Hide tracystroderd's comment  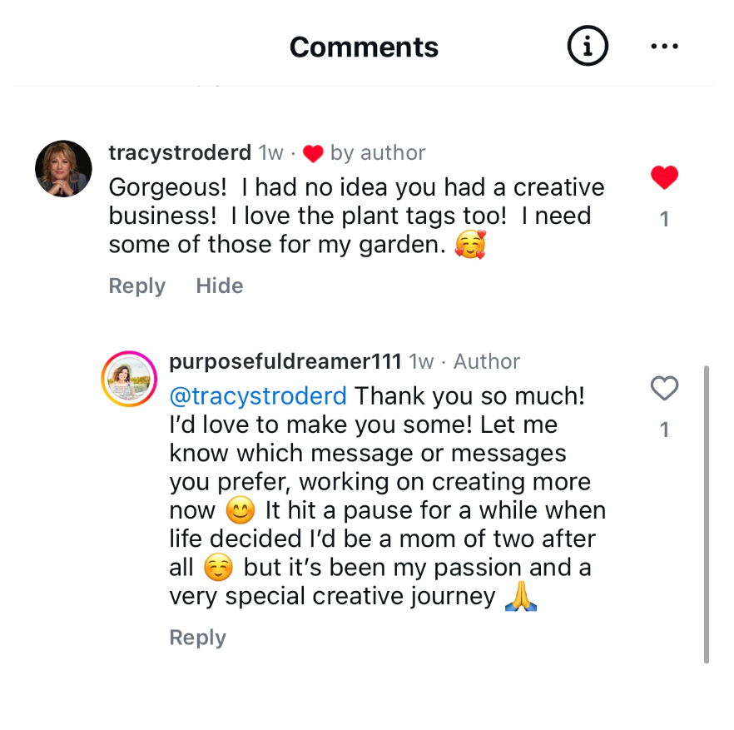220,286
